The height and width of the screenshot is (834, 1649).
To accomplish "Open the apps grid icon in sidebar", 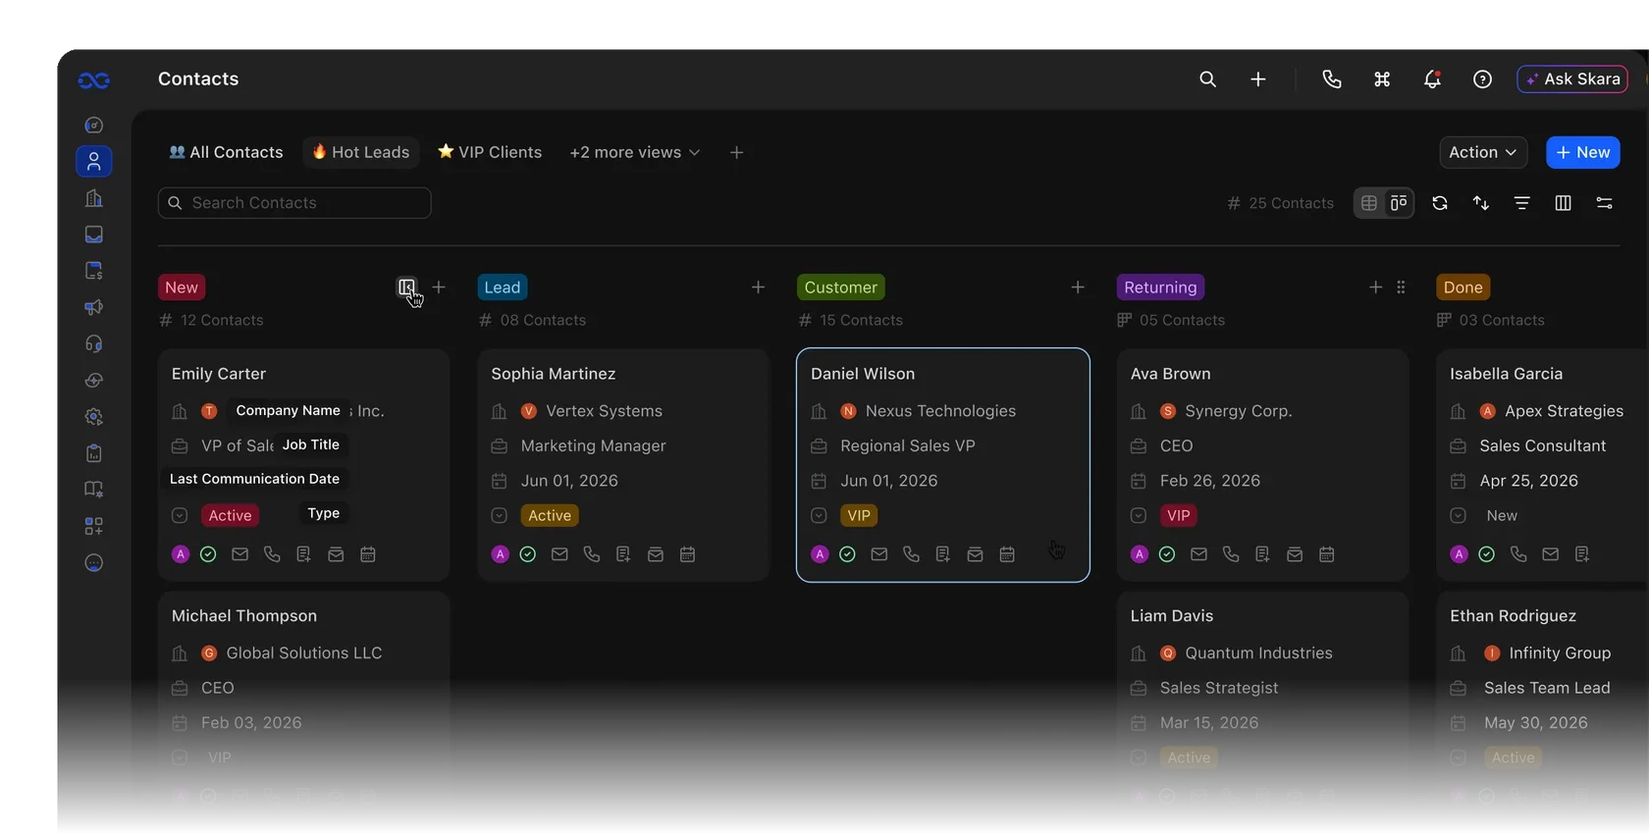I will click(94, 526).
